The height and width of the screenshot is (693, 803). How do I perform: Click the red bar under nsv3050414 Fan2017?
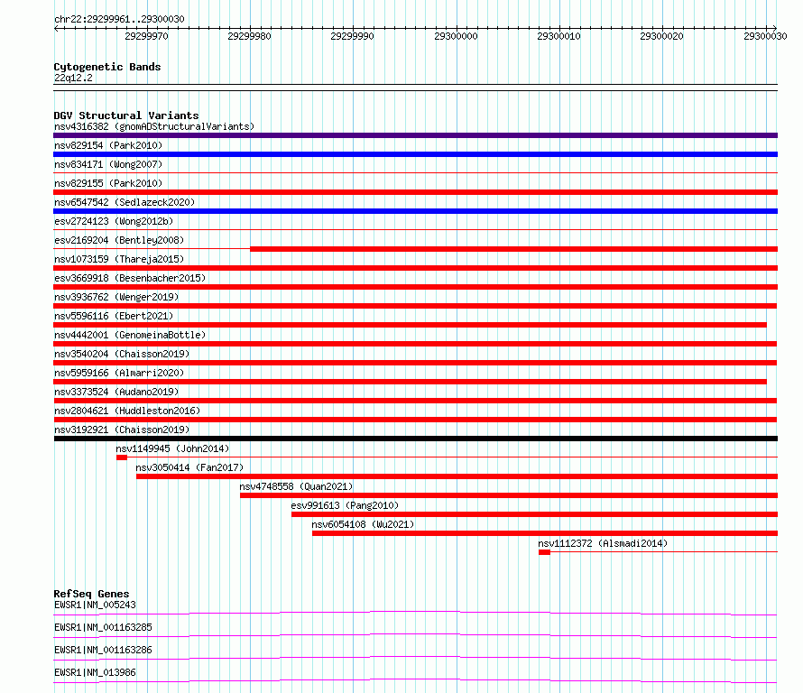pos(457,476)
